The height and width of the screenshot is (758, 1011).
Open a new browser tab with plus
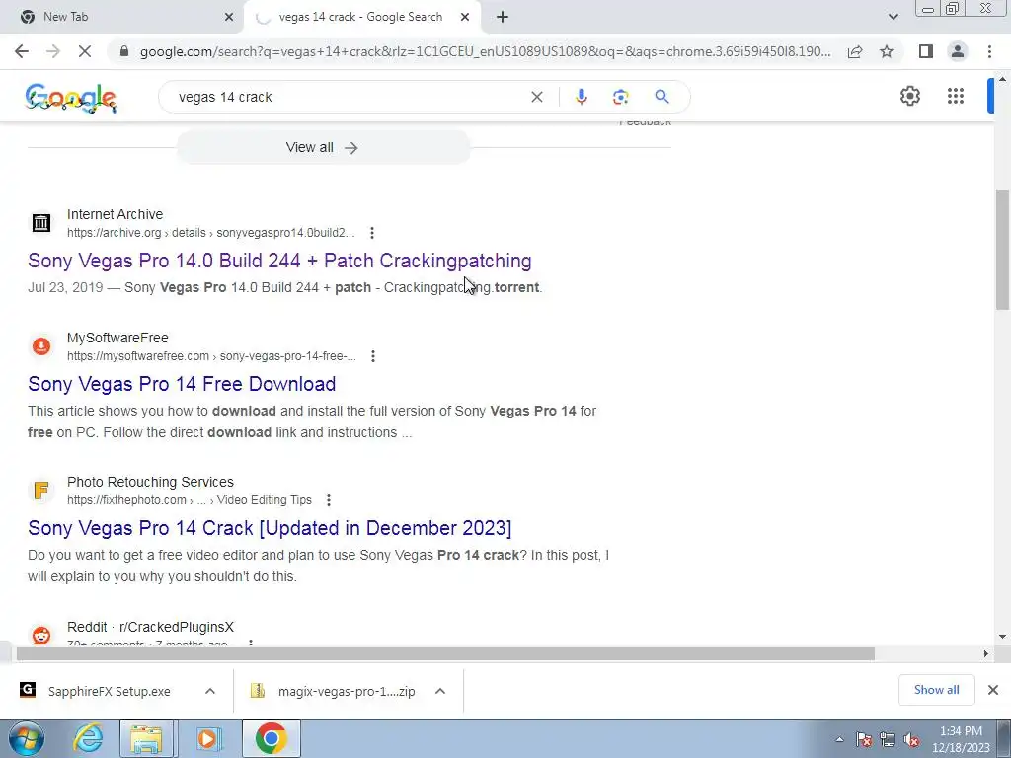coord(503,17)
